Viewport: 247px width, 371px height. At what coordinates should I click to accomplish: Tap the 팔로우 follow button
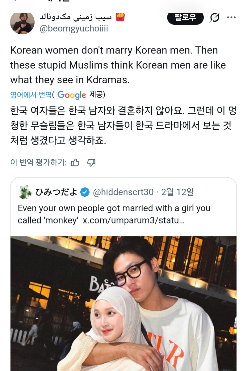click(x=185, y=17)
